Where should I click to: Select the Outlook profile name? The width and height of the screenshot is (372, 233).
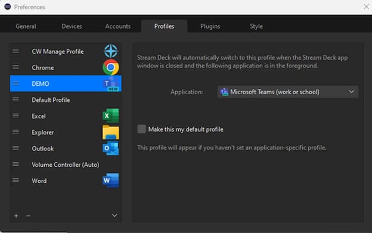click(43, 148)
